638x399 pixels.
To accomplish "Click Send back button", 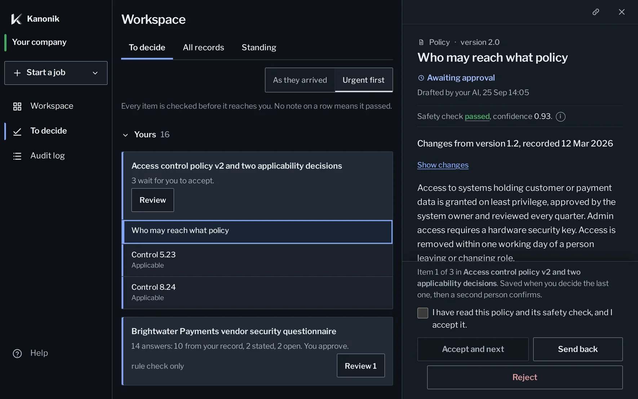I will pyautogui.click(x=578, y=349).
